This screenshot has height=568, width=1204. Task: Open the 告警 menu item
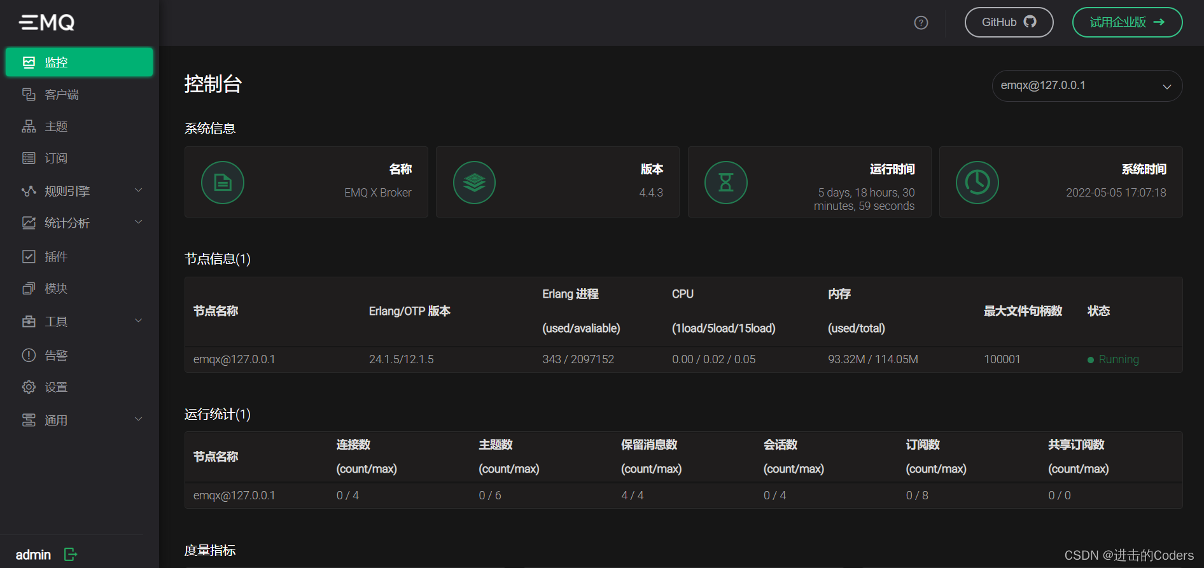pyautogui.click(x=79, y=356)
